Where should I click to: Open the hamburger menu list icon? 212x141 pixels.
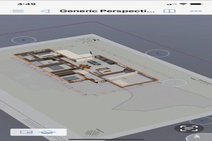[x=17, y=11]
